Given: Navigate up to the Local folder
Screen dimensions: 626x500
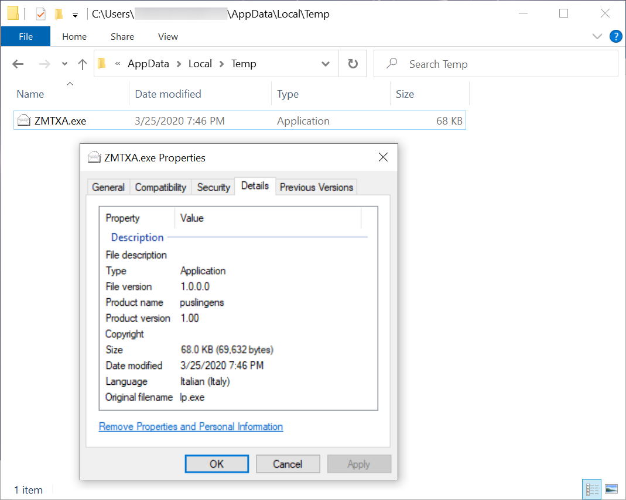Looking at the screenshot, I should coord(82,63).
